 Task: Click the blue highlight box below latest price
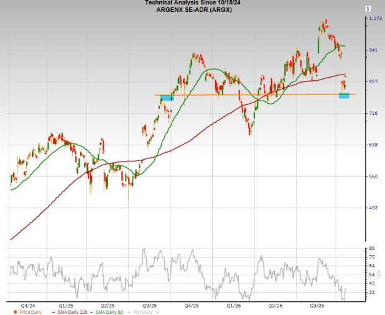tap(344, 96)
